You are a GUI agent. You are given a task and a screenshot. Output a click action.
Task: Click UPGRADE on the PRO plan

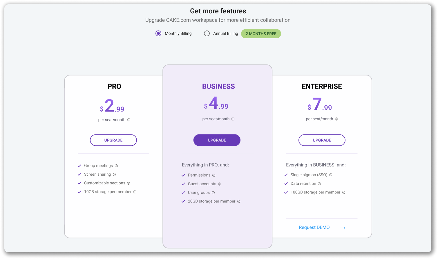[113, 140]
